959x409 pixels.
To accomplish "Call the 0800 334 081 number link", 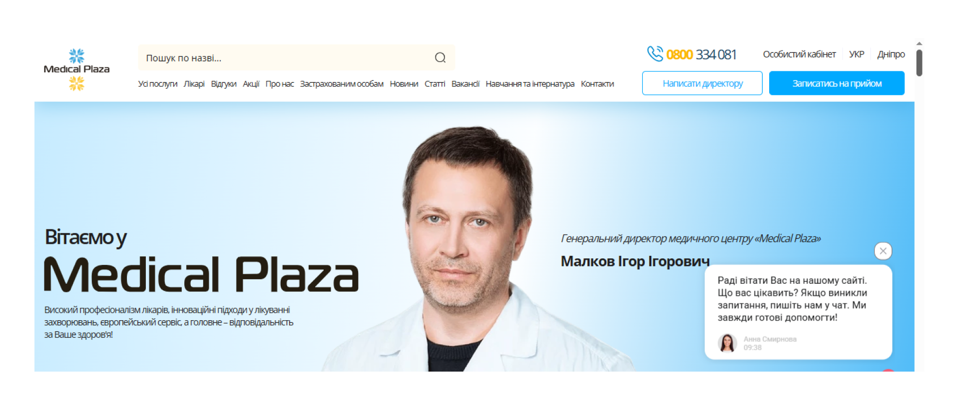I will pyautogui.click(x=701, y=54).
